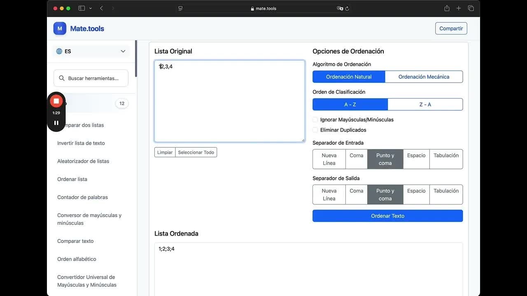Open Safari sidebar dropdown arrow
527x296 pixels.
91,8
